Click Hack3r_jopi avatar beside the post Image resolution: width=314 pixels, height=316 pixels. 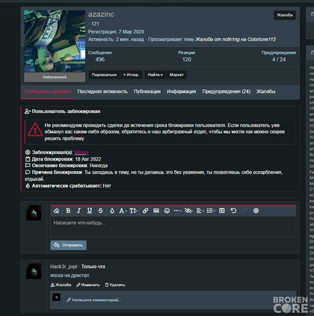point(33,271)
